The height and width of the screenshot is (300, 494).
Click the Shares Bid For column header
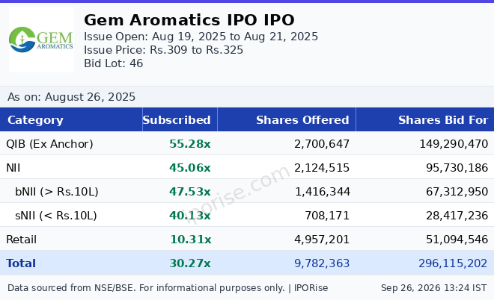[x=443, y=119]
